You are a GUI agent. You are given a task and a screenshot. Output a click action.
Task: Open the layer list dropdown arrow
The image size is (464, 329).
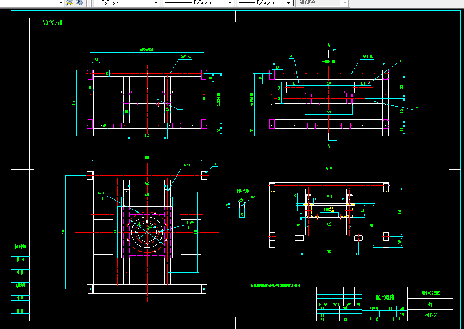[61, 3]
